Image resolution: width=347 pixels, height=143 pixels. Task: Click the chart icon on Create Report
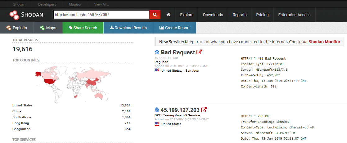tap(161, 28)
